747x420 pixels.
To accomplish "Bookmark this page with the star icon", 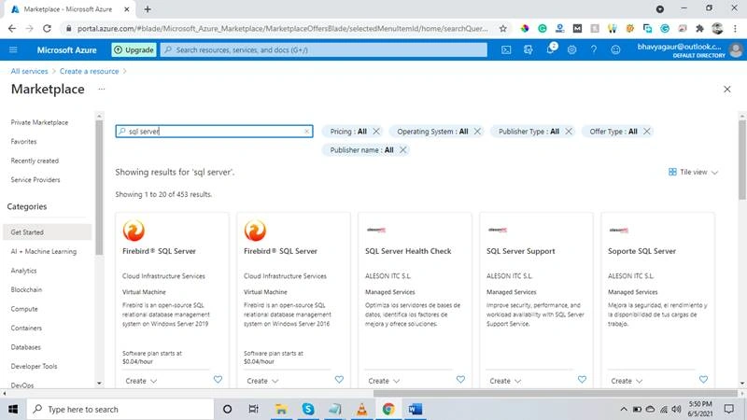I will (503, 29).
